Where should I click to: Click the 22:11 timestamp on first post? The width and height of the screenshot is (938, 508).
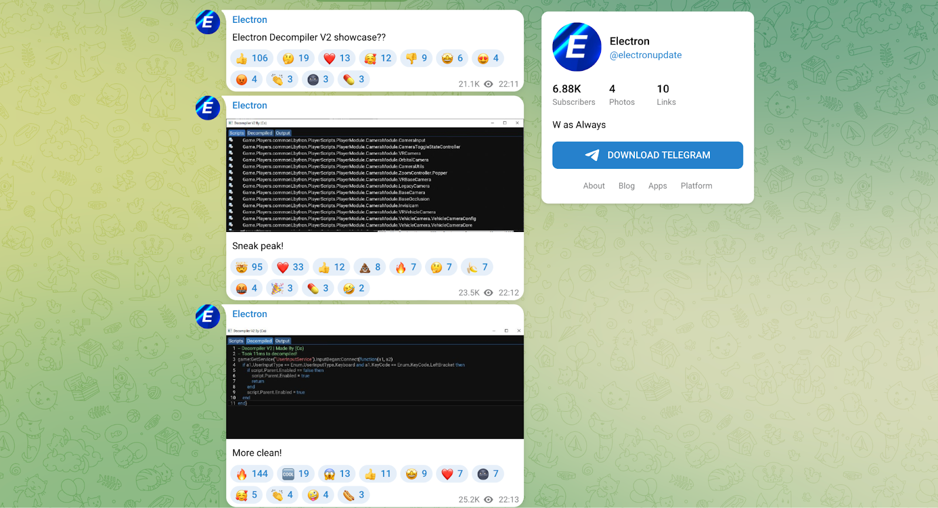pyautogui.click(x=508, y=84)
